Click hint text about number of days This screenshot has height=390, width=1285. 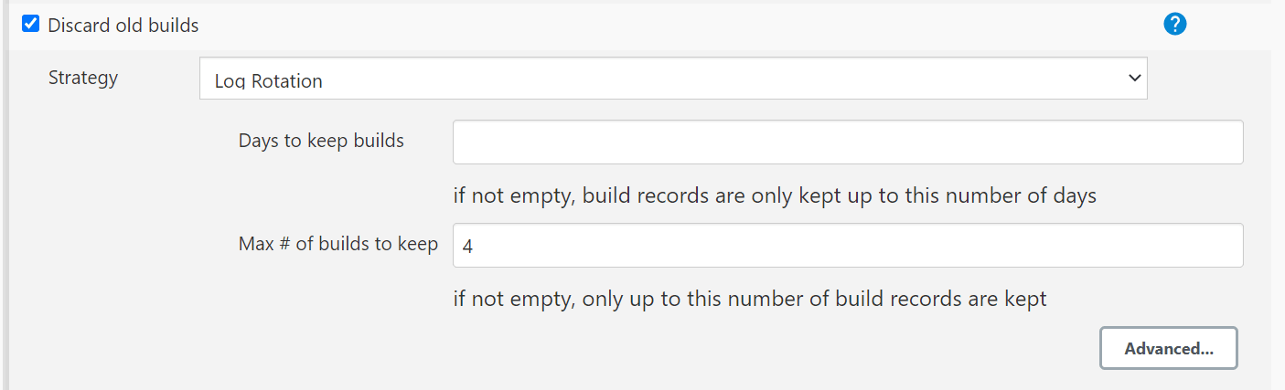coord(774,195)
